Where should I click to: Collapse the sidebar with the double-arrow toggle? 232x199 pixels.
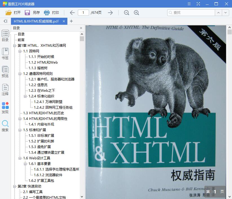(5, 21)
